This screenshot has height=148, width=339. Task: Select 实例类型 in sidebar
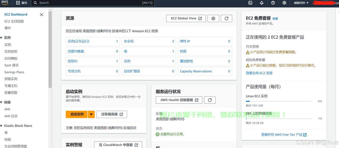tap(11, 52)
